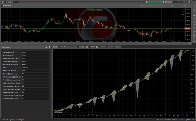Adjust the Lucro total para encerrar stepper
The image size is (196, 121).
click(x=48, y=86)
